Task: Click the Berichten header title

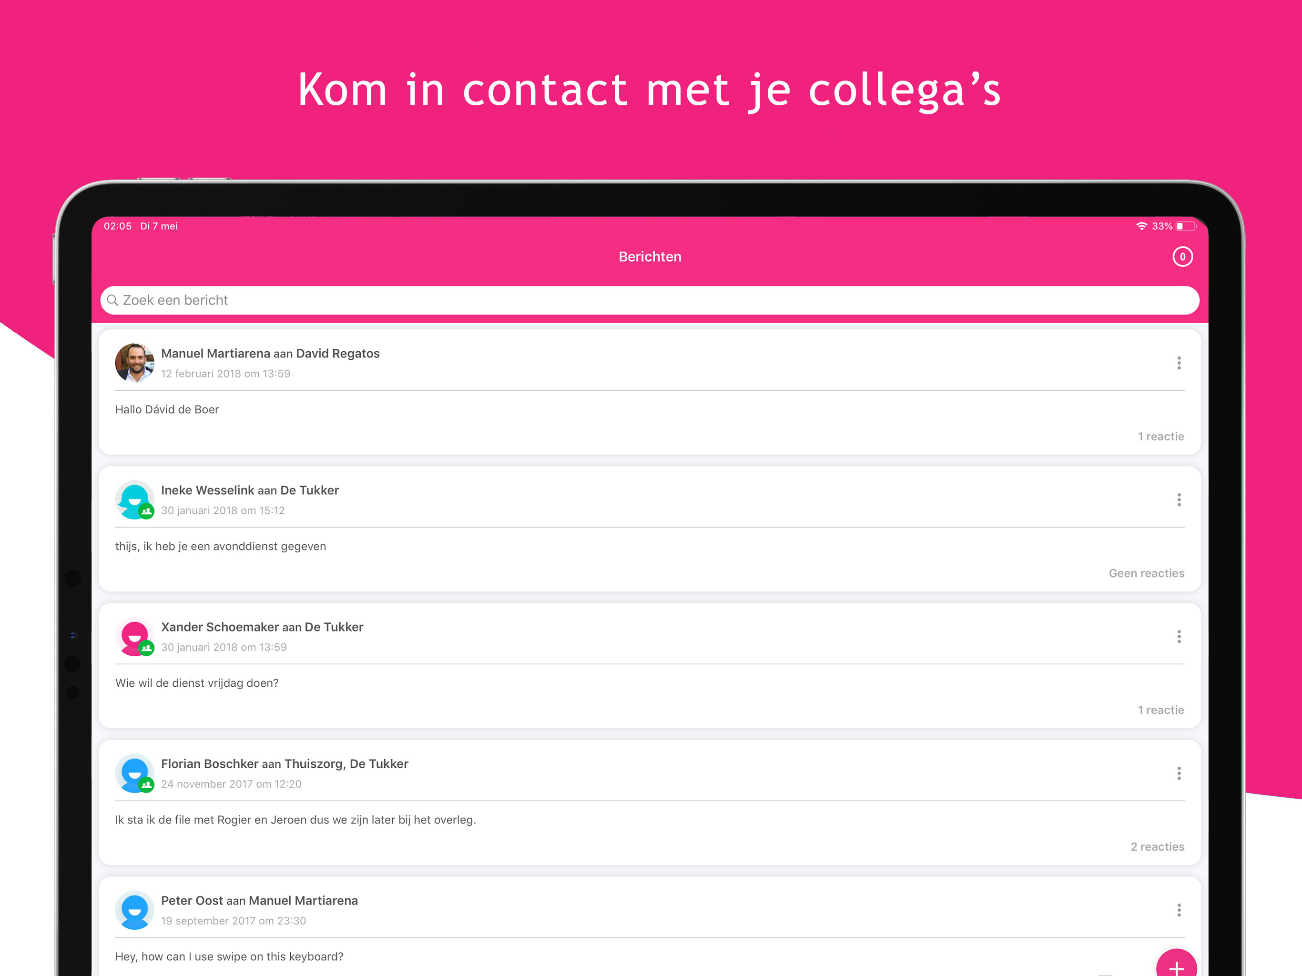Action: 650,257
